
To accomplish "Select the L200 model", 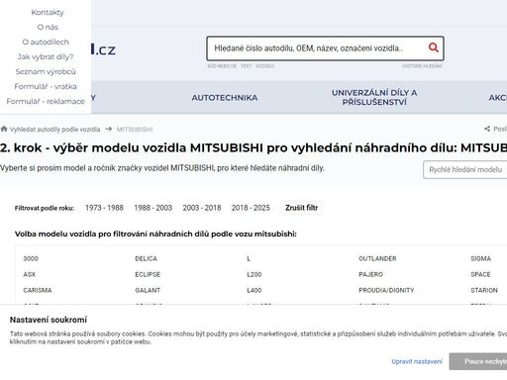I will (x=254, y=274).
